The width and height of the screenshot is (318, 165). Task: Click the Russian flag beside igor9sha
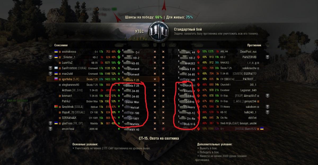coord(56,79)
